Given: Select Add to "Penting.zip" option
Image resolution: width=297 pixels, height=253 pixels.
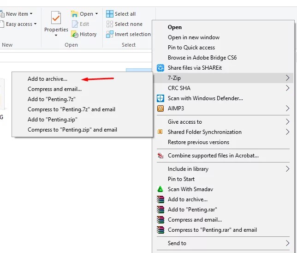Looking at the screenshot, I should pos(52,120).
